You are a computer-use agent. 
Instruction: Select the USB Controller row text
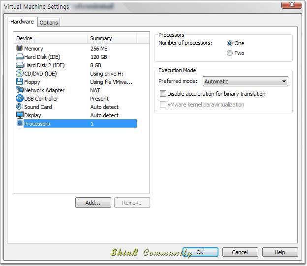[x=41, y=99]
